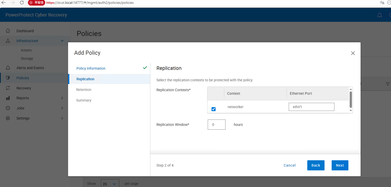391x187 pixels.
Task: Click the browser address bar URL
Action: pyautogui.click(x=90, y=3)
